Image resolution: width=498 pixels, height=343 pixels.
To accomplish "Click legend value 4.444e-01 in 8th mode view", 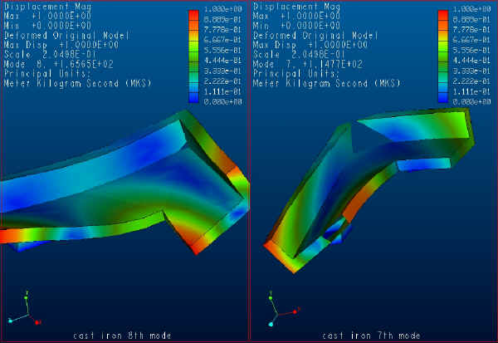I will [x=222, y=61].
